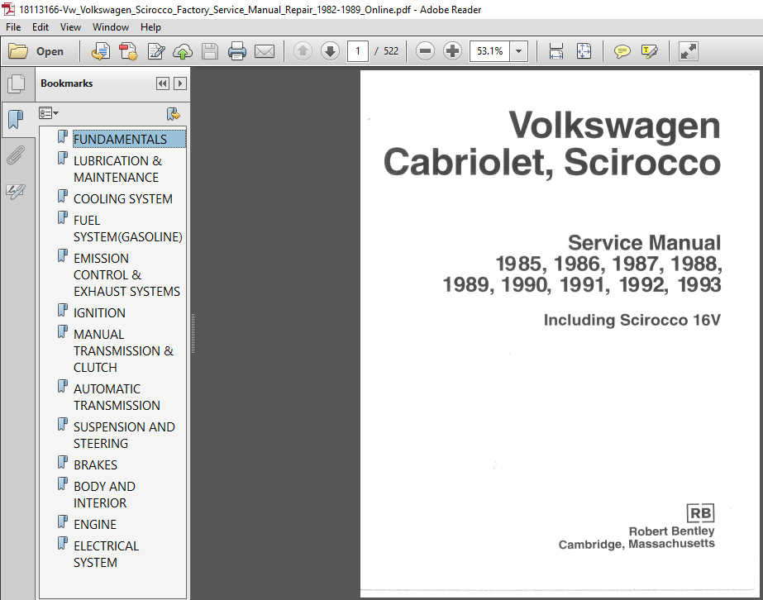Click the total page count 522

pyautogui.click(x=391, y=51)
